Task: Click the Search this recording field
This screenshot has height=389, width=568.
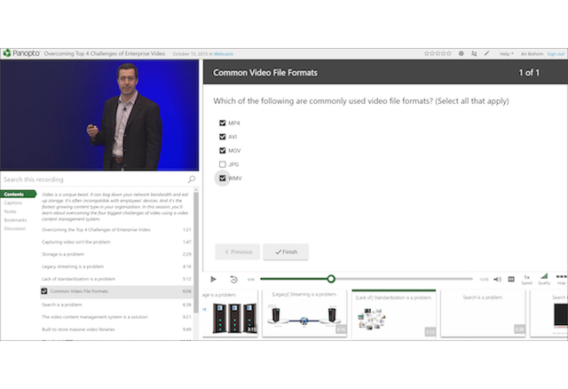Action: point(94,179)
